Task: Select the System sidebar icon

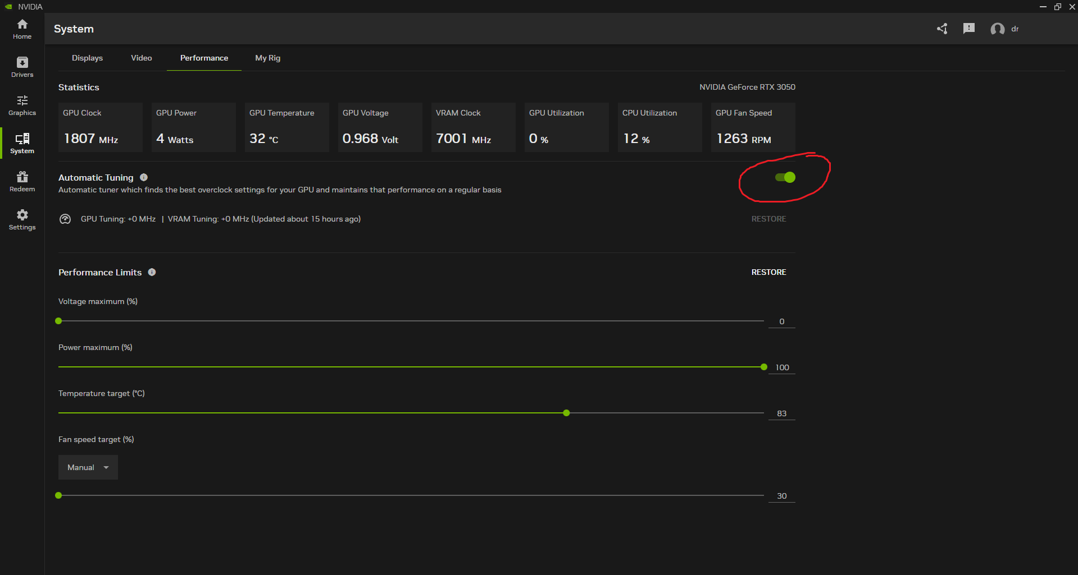Action: 22,144
